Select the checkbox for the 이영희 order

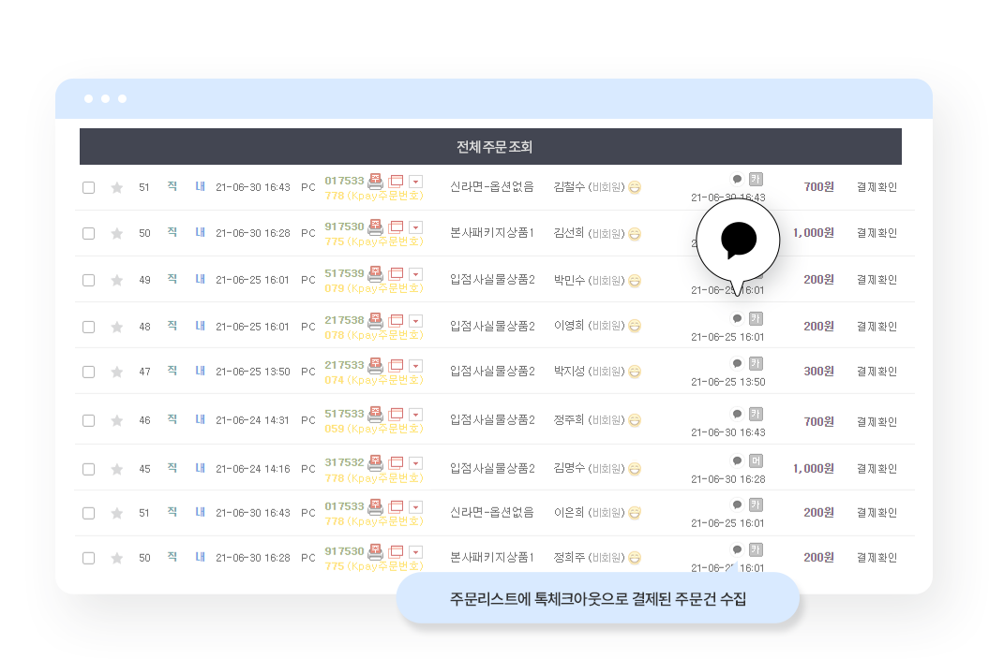coord(88,327)
